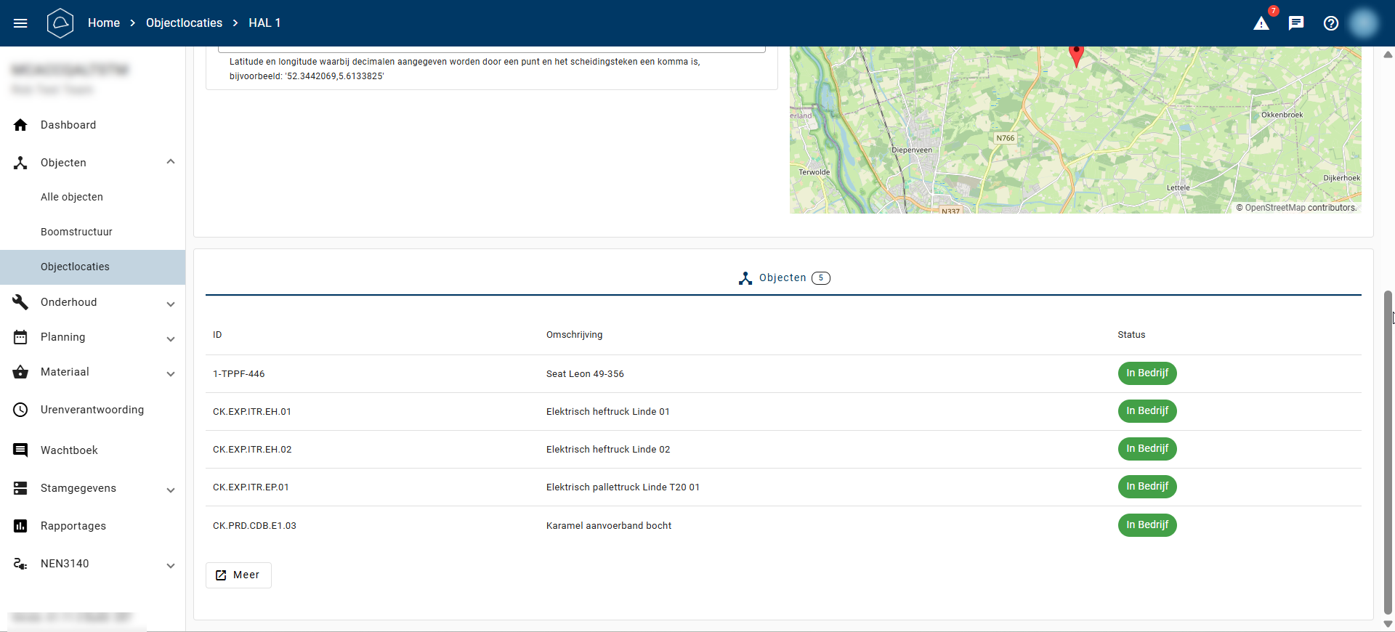The image size is (1395, 632).
Task: Click the Meer button
Action: (238, 575)
